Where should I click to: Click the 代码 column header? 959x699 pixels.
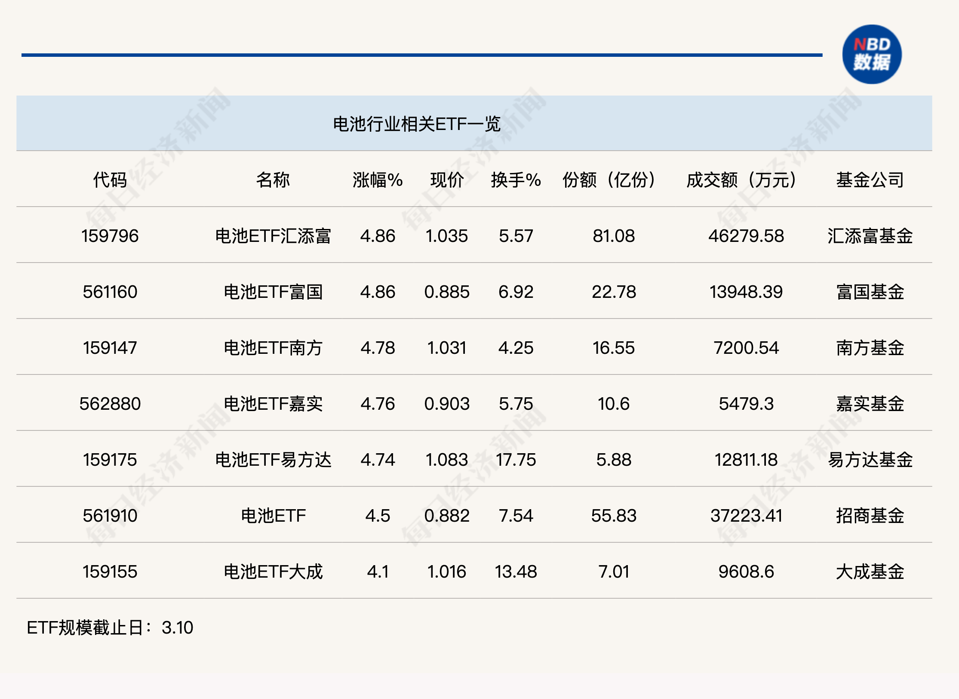click(110, 180)
